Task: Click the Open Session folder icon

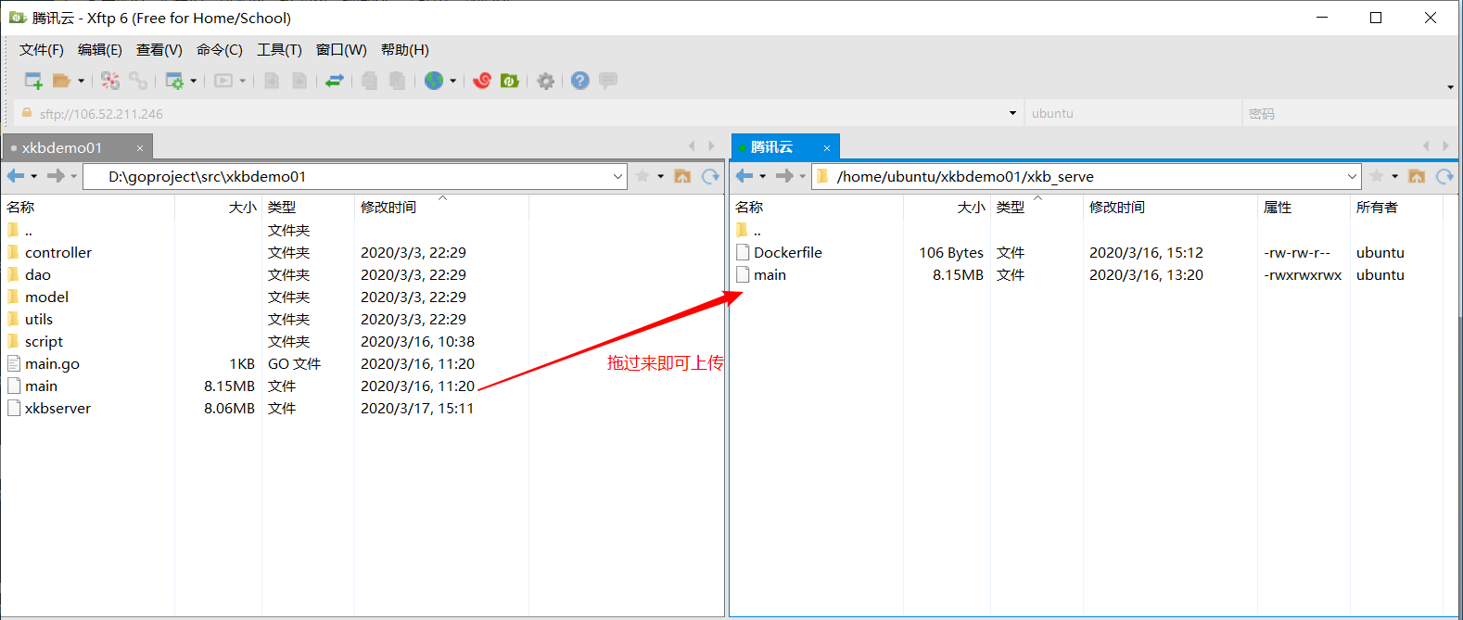Action: pyautogui.click(x=61, y=81)
